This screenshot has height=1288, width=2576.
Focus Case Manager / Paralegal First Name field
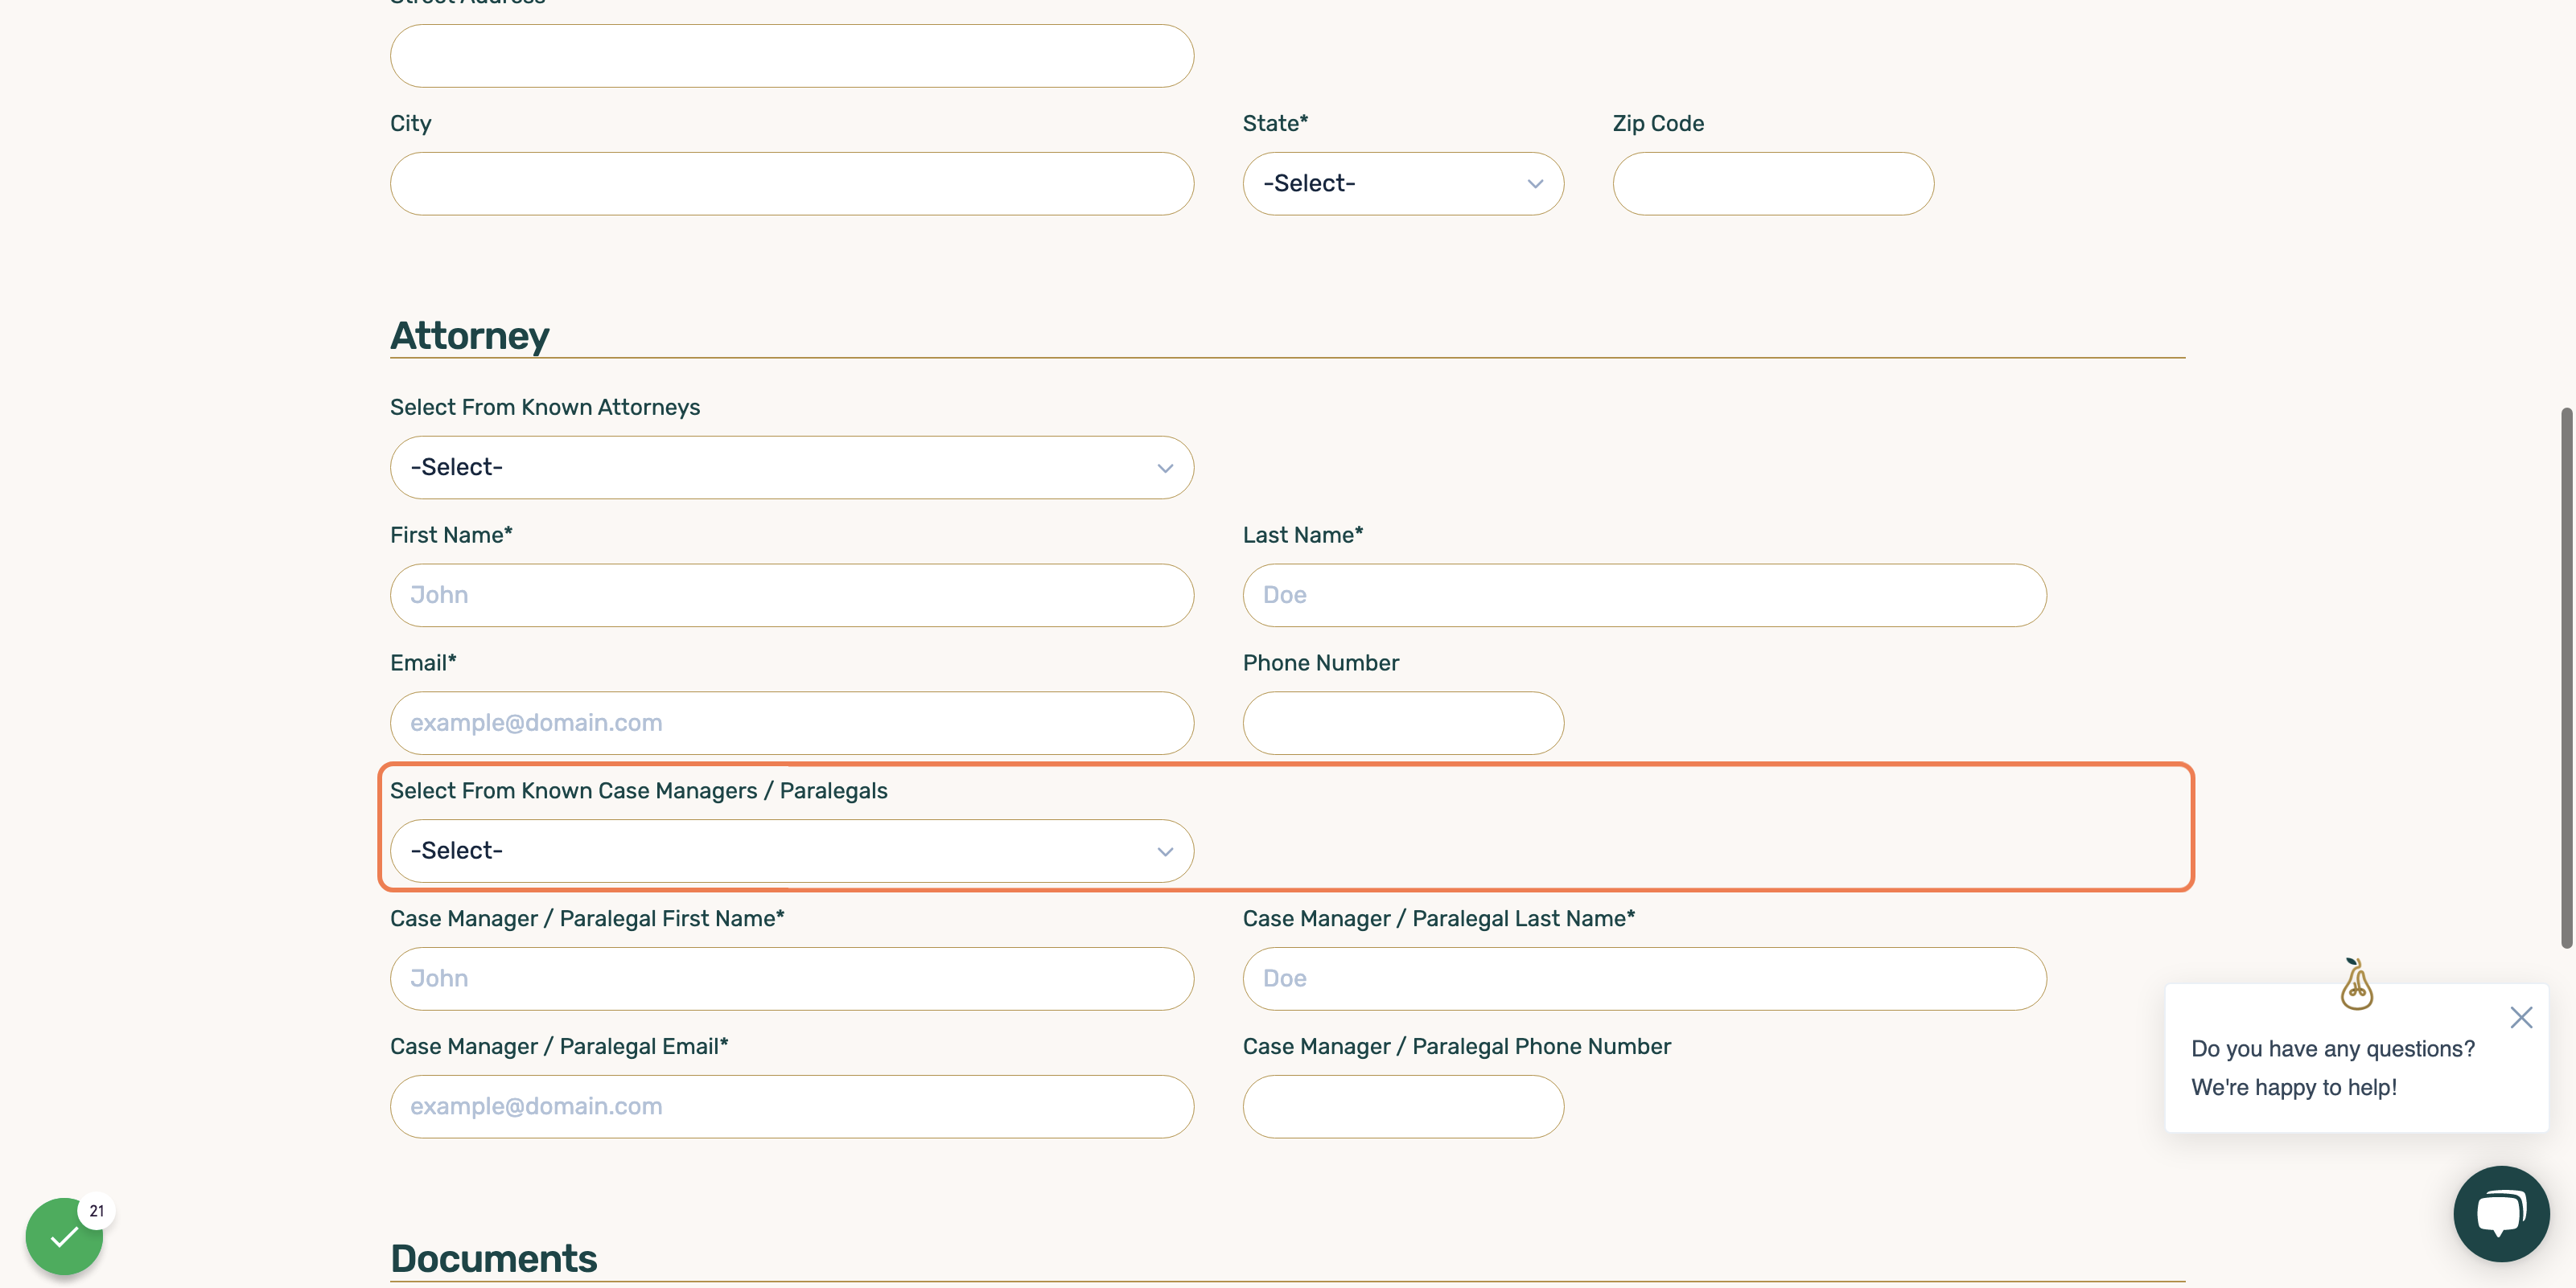click(x=792, y=979)
